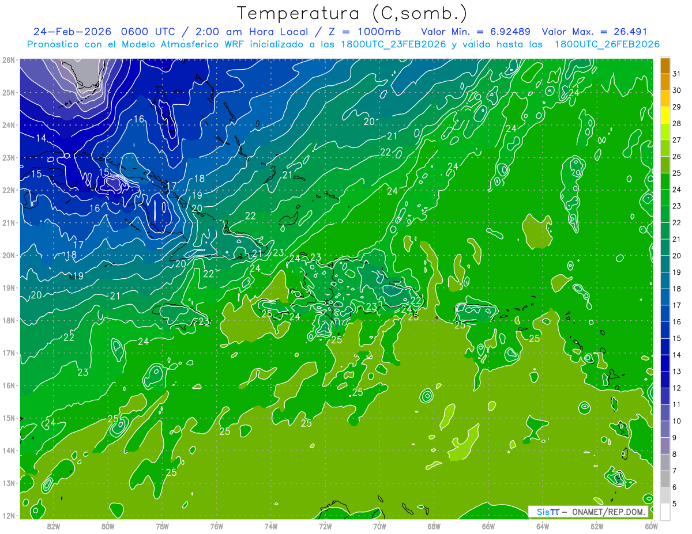The height and width of the screenshot is (534, 692).
Task: Click the '17N' latitude axis label
Action: click(9, 353)
